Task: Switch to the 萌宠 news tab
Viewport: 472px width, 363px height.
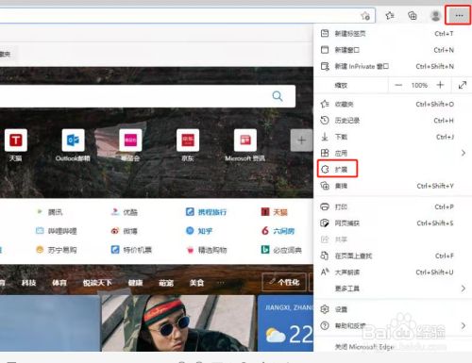Action: (x=166, y=283)
